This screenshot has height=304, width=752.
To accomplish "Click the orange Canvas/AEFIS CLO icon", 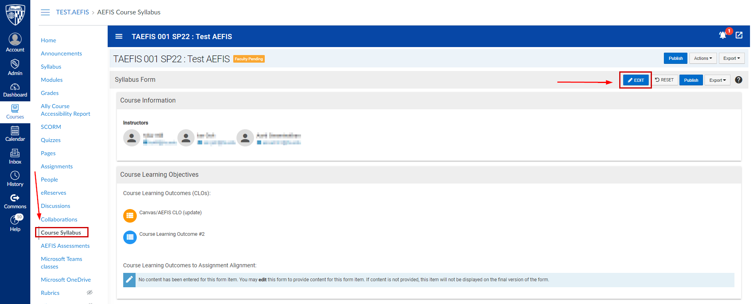I will tap(130, 216).
